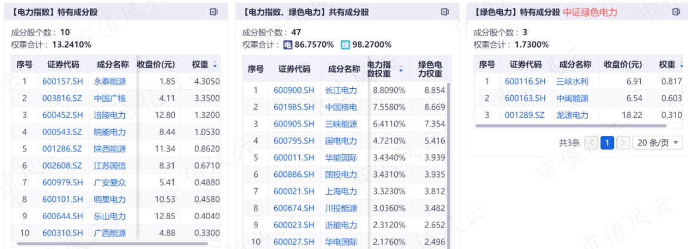
Task: Click 皖能电力 name link
Action: coord(110,132)
